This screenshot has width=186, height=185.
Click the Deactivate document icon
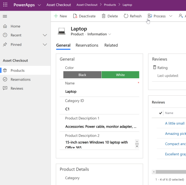pyautogui.click(x=75, y=16)
